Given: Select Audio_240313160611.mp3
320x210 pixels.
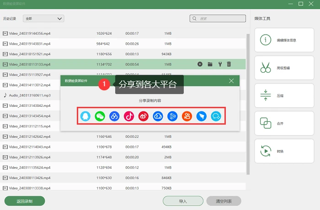Looking at the screenshot, I should (30, 95).
